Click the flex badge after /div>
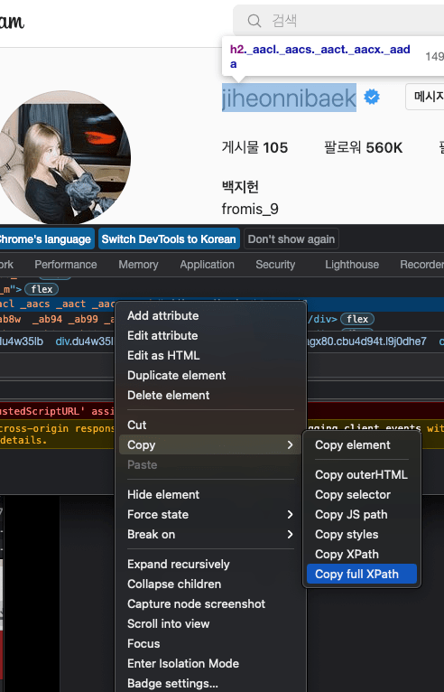The width and height of the screenshot is (444, 692). point(357,319)
